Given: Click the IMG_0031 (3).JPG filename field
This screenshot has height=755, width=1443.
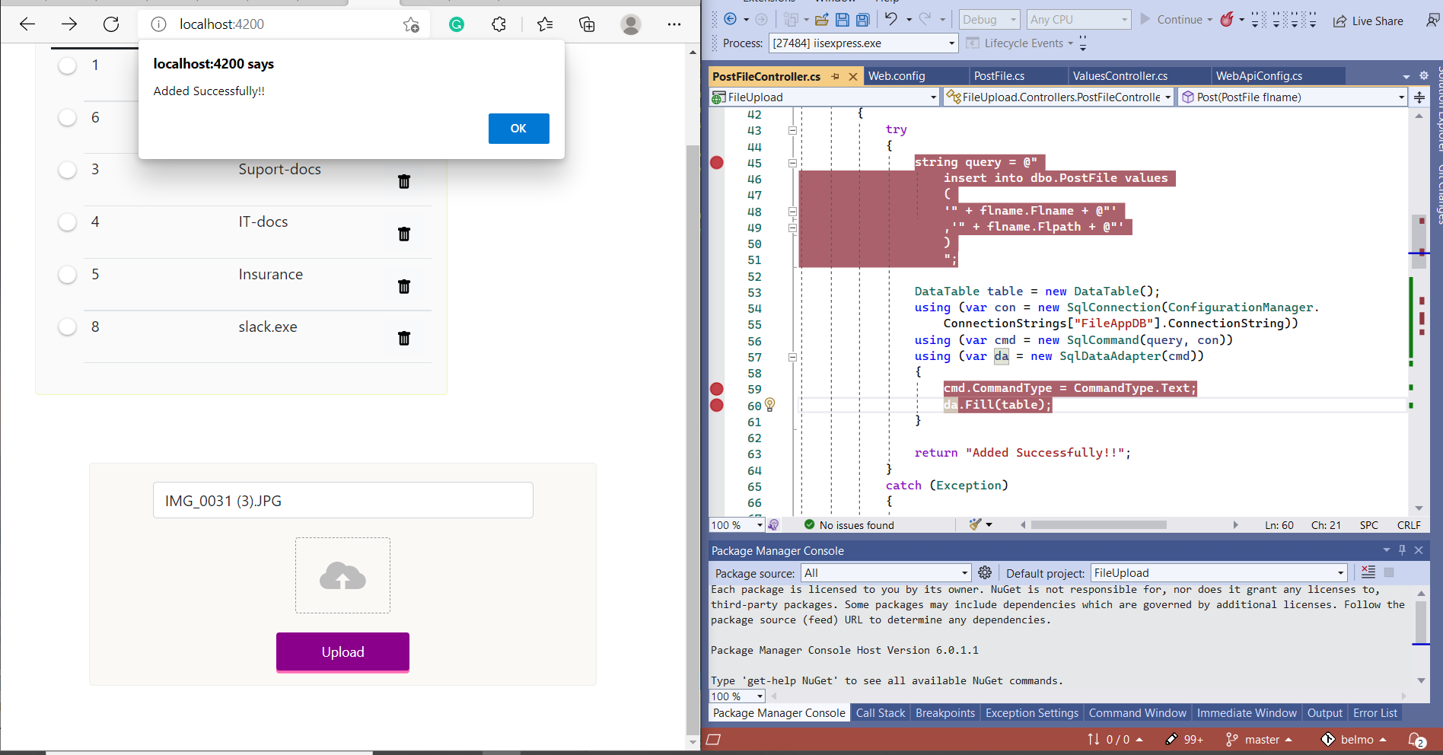Looking at the screenshot, I should (x=342, y=501).
